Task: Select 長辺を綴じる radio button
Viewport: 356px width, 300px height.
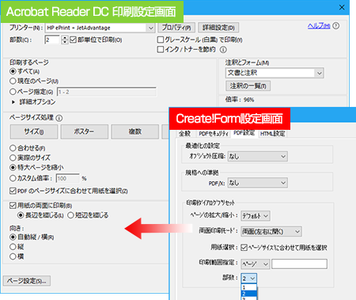Action: pos(21,215)
